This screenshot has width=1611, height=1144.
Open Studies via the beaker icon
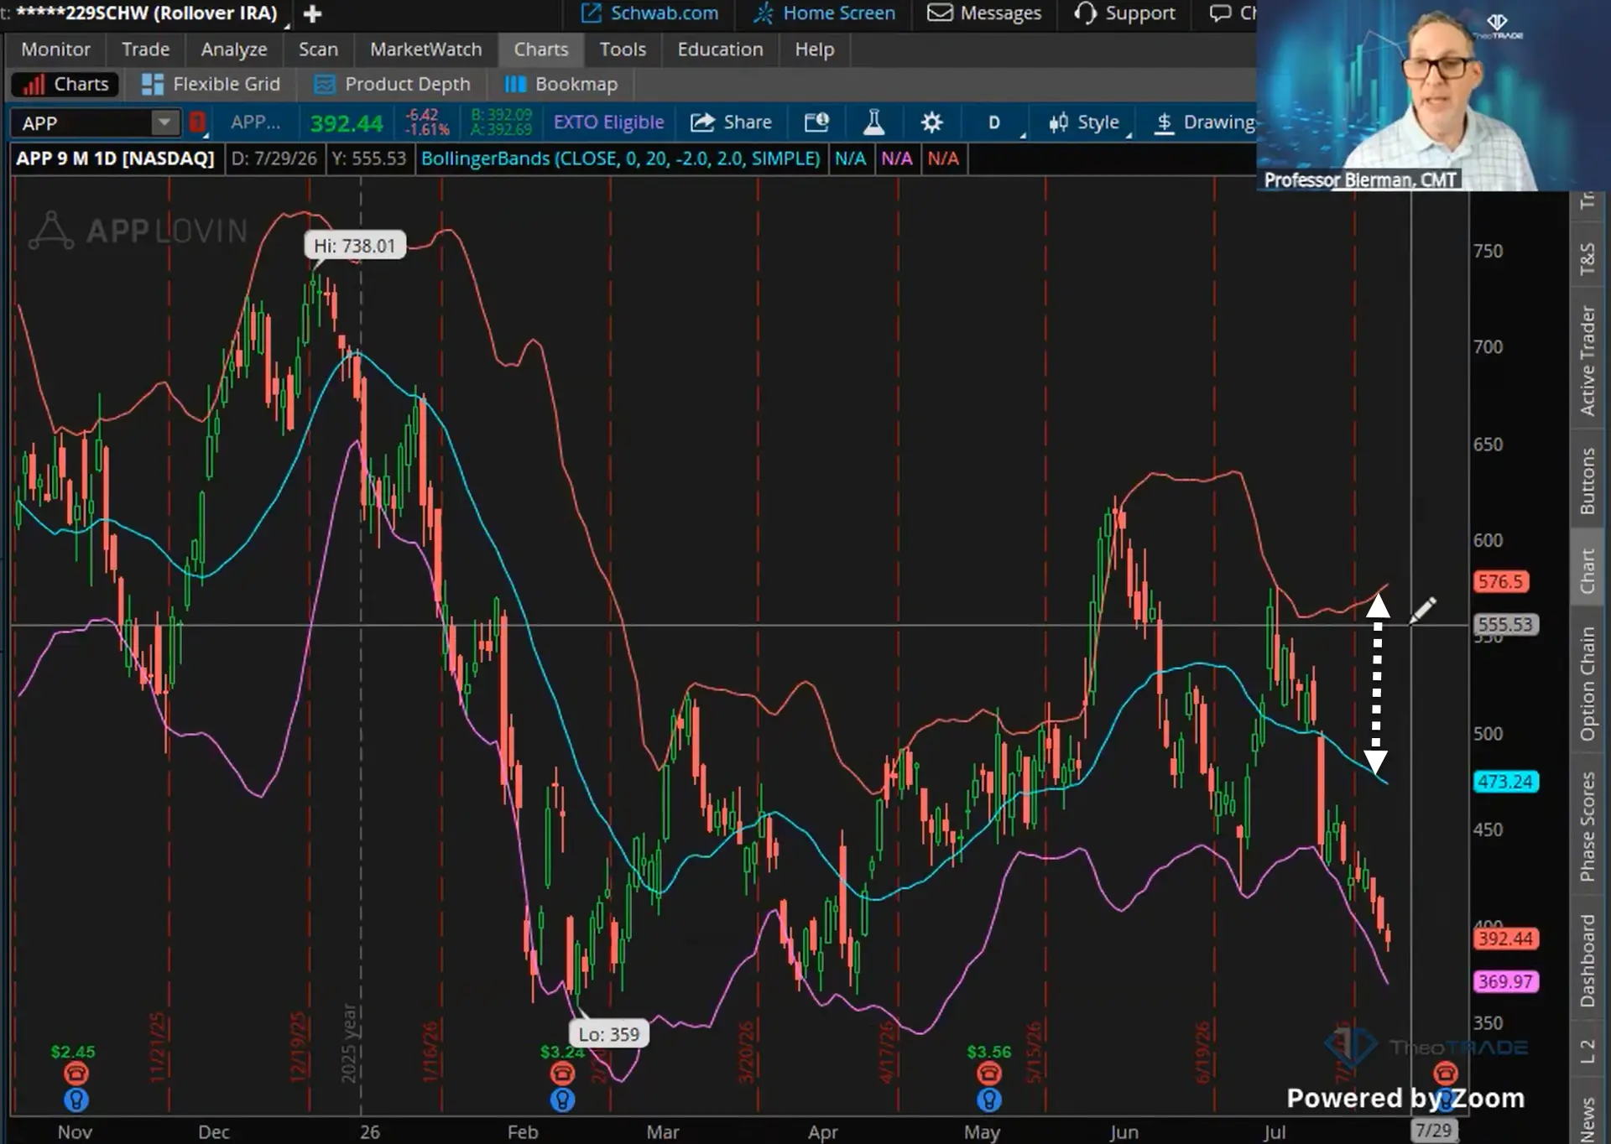pos(873,122)
